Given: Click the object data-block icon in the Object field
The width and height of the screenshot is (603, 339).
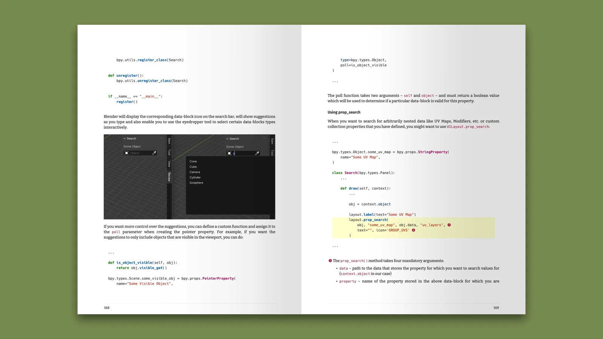Looking at the screenshot, I should [x=126, y=153].
